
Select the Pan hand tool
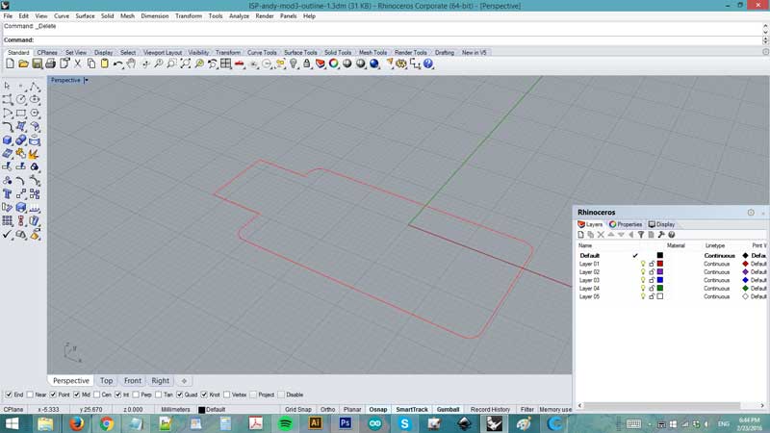click(131, 64)
